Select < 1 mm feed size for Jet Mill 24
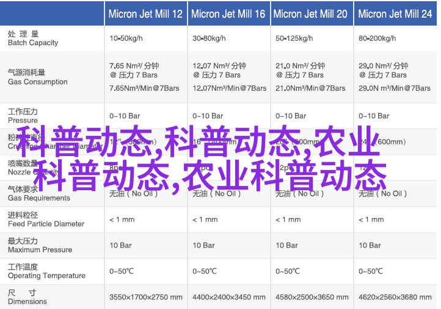The image size is (441, 309). pos(371,219)
